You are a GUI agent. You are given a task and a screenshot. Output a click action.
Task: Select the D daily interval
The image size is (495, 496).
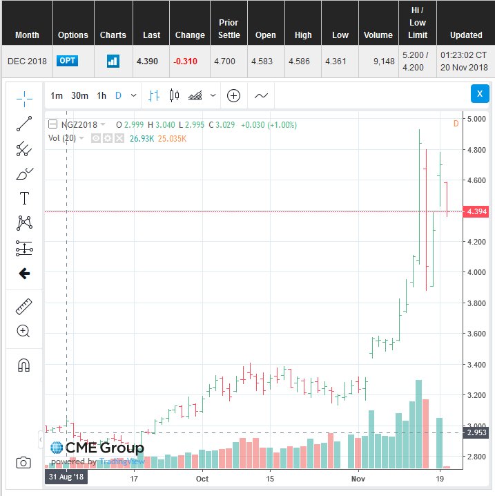pos(118,95)
